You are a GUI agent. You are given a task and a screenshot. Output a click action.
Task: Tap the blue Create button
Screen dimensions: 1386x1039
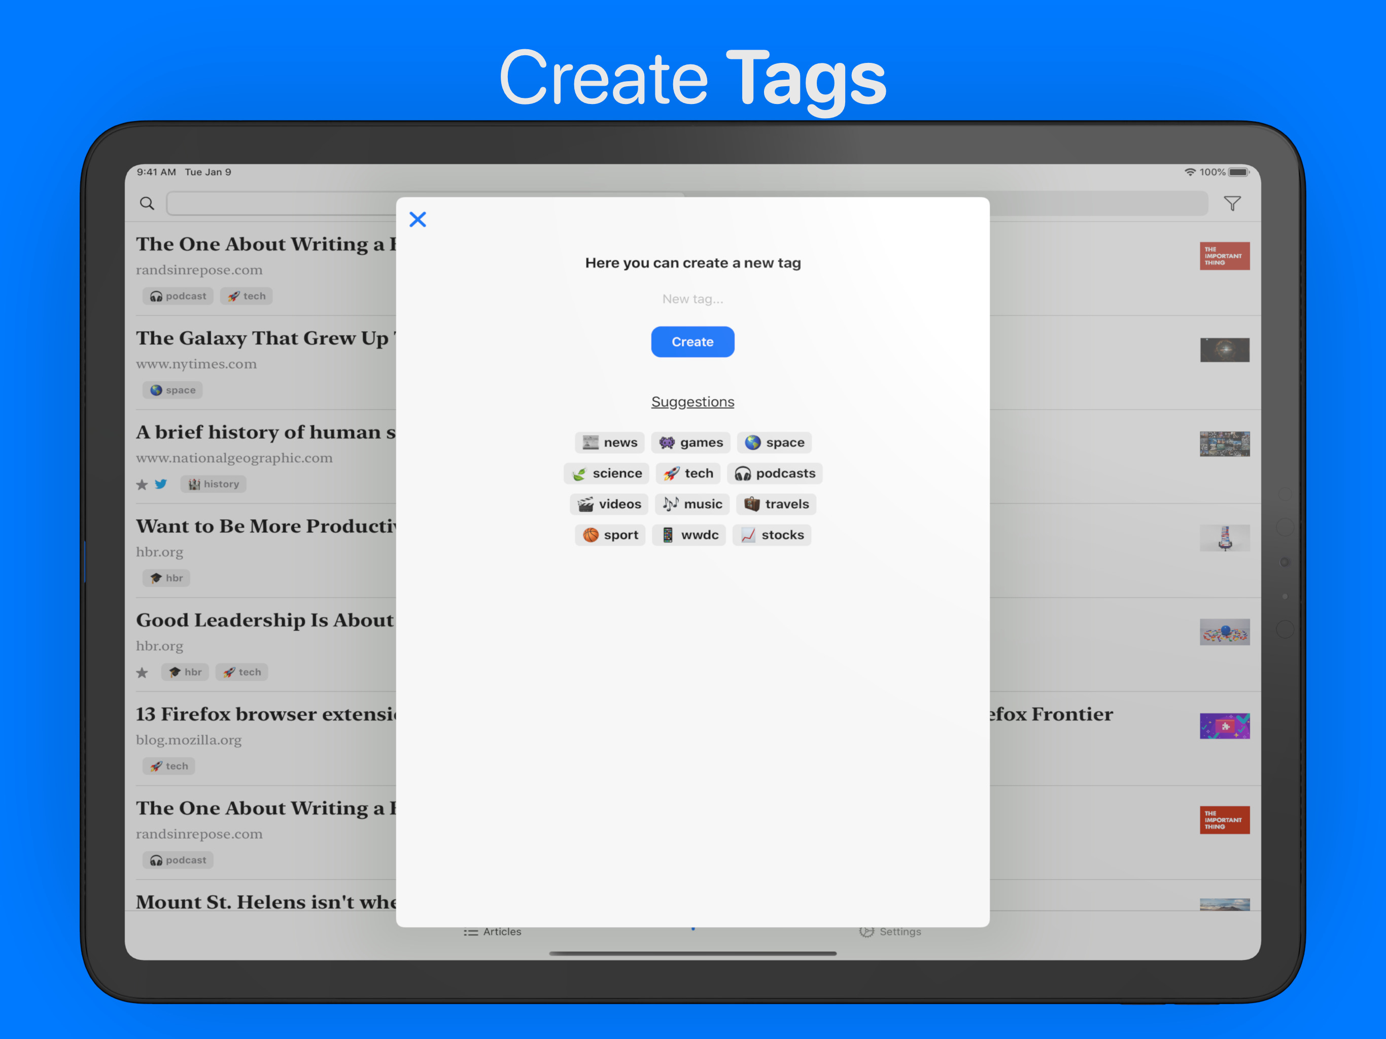[x=692, y=341]
